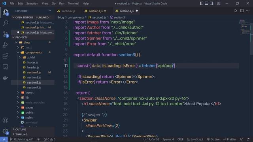Open the Customize Layout control
The image size is (253, 142).
219,4
